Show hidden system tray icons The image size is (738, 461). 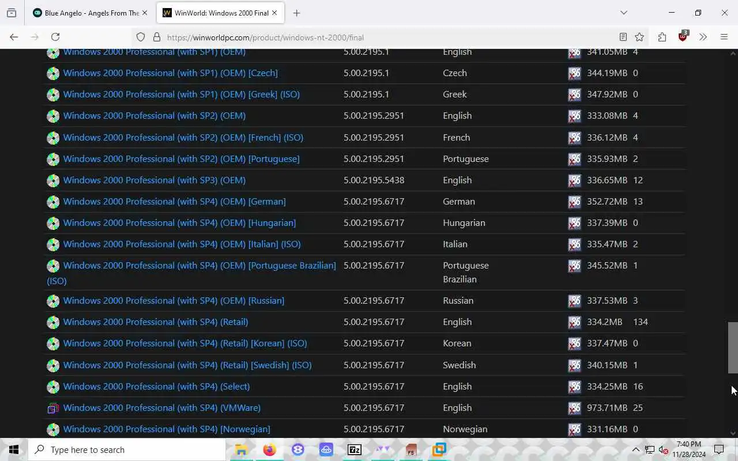tap(635, 449)
